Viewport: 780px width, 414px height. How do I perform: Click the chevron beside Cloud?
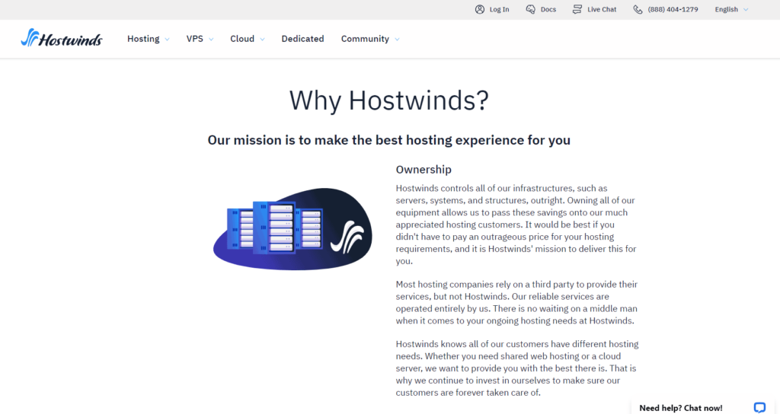pos(262,40)
